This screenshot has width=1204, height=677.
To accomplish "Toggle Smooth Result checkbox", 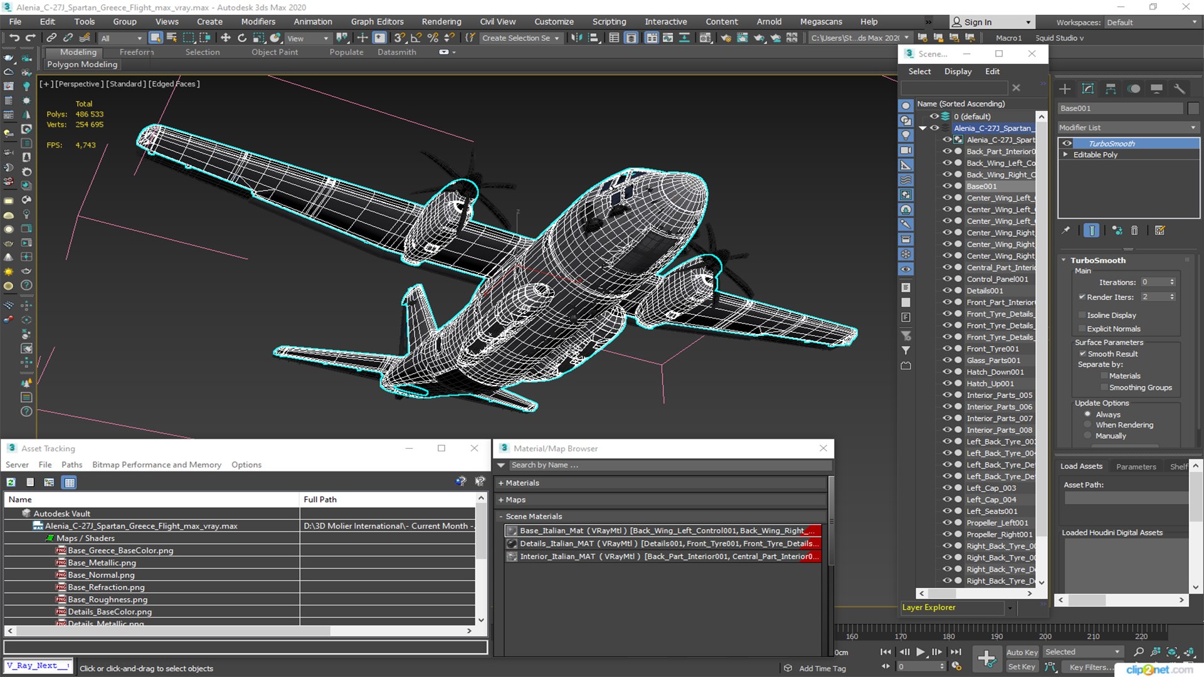I will 1082,354.
